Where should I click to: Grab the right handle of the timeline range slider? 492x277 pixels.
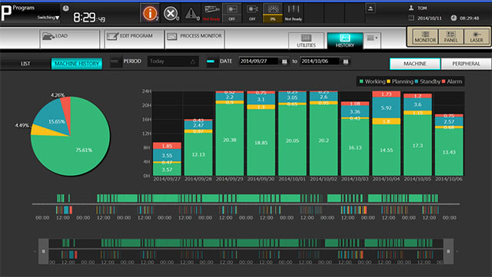coord(448,251)
